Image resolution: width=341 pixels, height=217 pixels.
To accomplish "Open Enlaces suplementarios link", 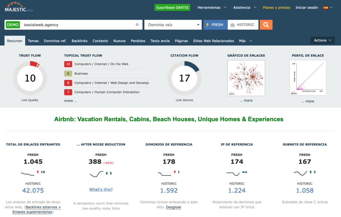I will tap(32, 212).
